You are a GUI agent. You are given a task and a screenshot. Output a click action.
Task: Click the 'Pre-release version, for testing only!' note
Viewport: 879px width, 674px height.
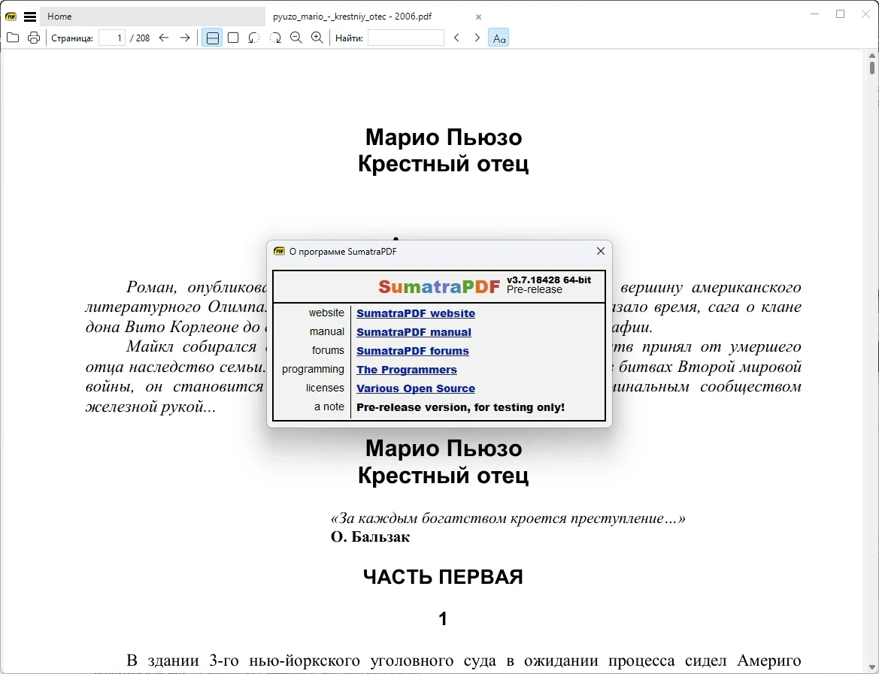(x=460, y=407)
